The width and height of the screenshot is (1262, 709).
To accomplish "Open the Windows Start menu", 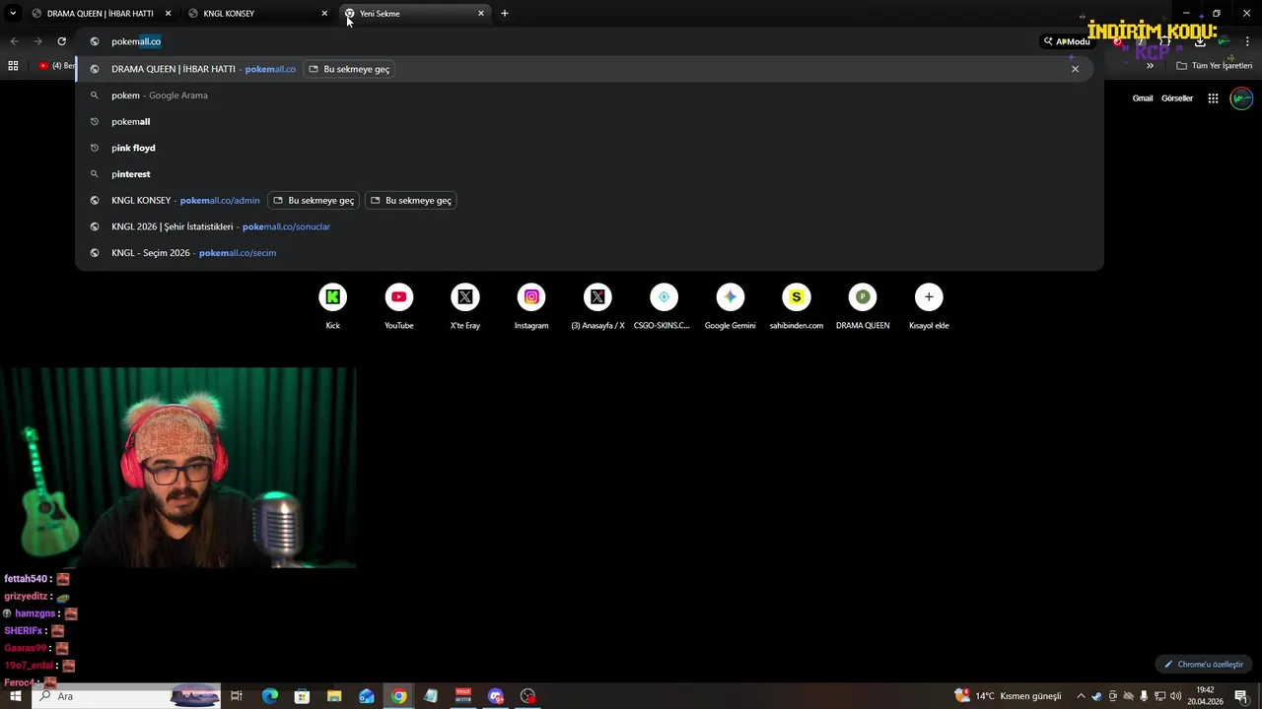I will 15,696.
